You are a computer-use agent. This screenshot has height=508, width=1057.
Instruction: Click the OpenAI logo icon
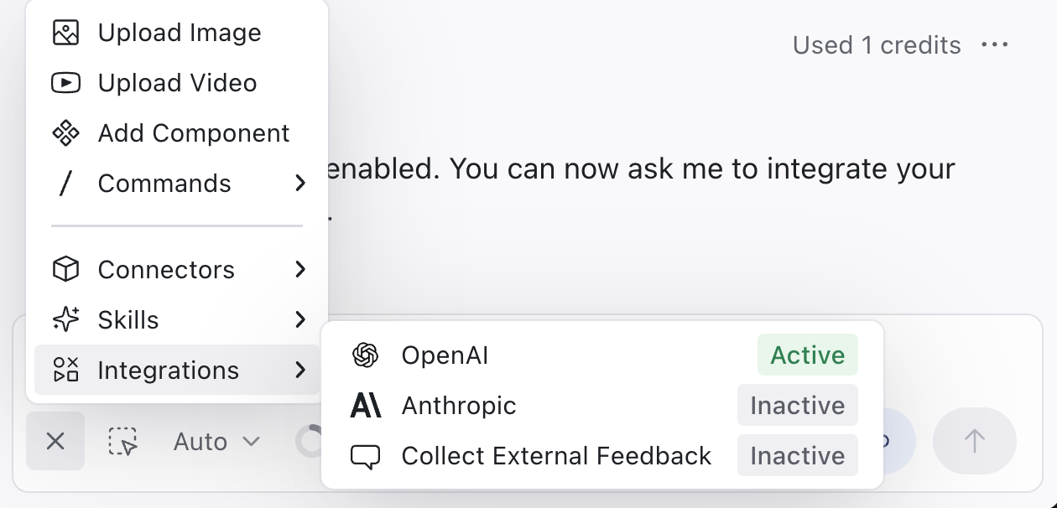click(365, 355)
